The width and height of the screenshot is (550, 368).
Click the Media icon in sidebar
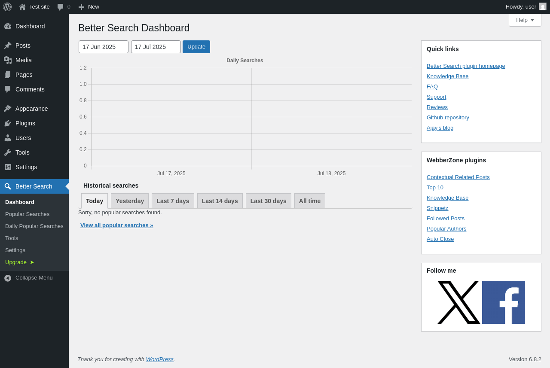(8, 60)
